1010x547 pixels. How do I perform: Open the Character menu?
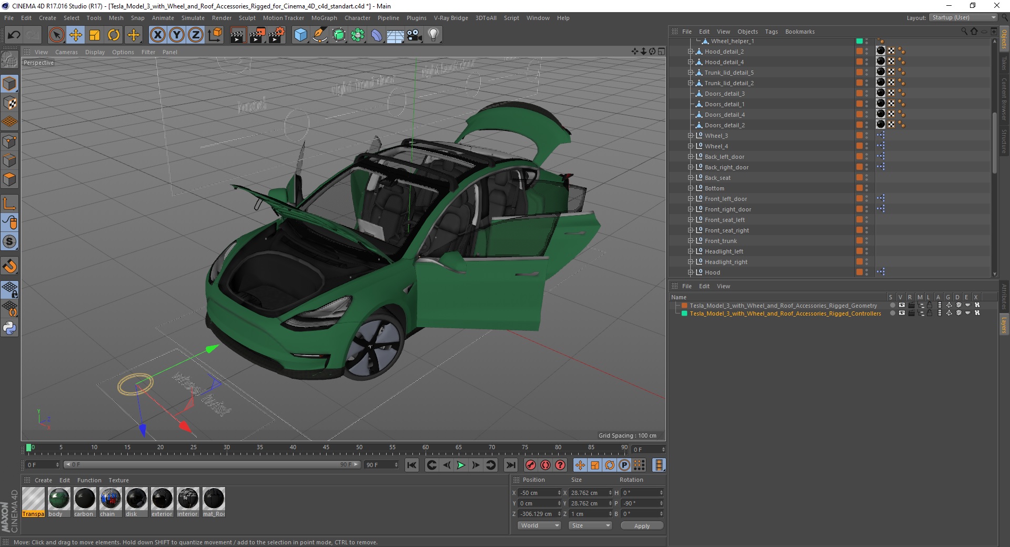coord(357,18)
